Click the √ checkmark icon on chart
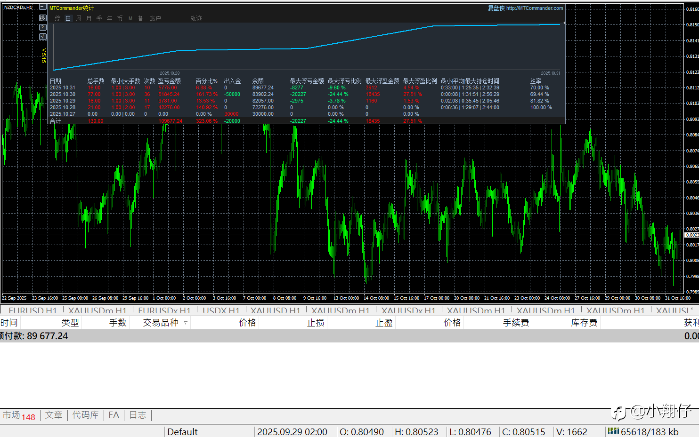Screen dimensions: 699x437 pyautogui.click(x=42, y=37)
